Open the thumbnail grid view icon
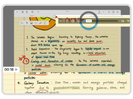 (22, 12)
